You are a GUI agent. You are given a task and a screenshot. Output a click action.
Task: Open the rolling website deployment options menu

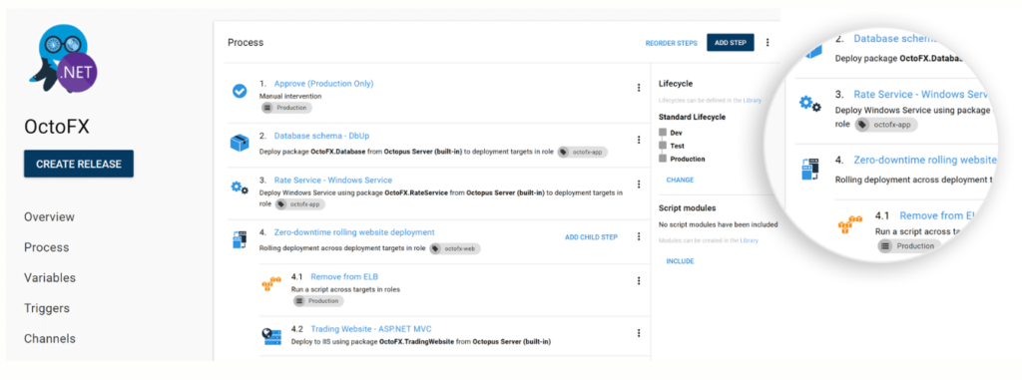point(638,236)
